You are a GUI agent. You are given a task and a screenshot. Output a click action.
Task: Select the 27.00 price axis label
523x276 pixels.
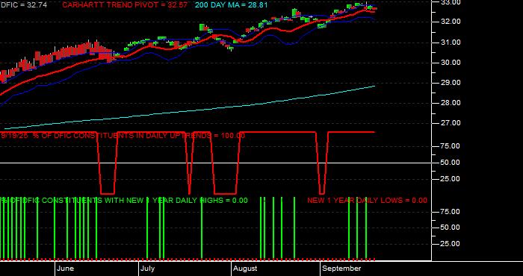[451, 123]
